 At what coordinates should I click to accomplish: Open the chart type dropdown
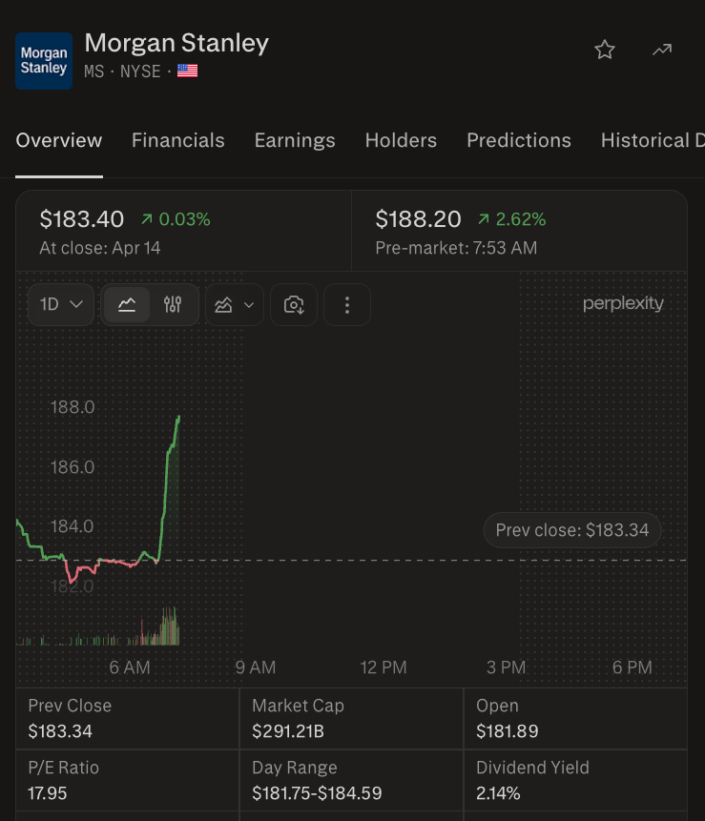tap(234, 304)
